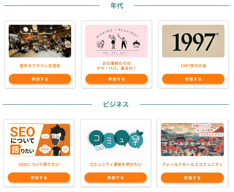
Task: Click the 年代 section heading
Action: point(117,6)
